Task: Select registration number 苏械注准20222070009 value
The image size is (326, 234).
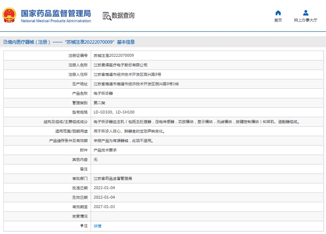Action: point(114,56)
